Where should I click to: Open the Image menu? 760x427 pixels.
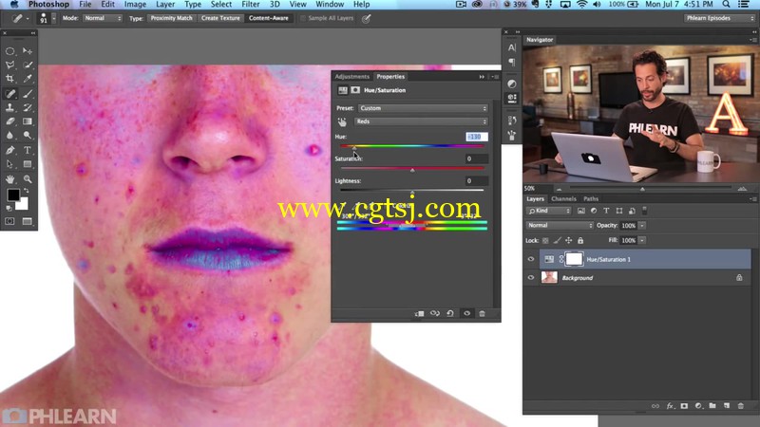[x=135, y=5]
